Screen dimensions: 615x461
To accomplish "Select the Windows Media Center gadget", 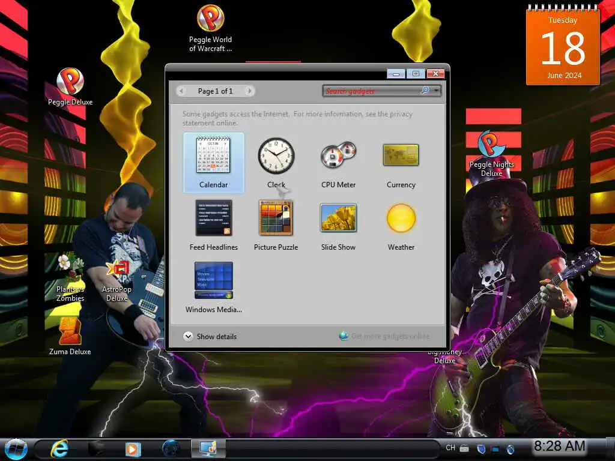I will [x=213, y=288].
